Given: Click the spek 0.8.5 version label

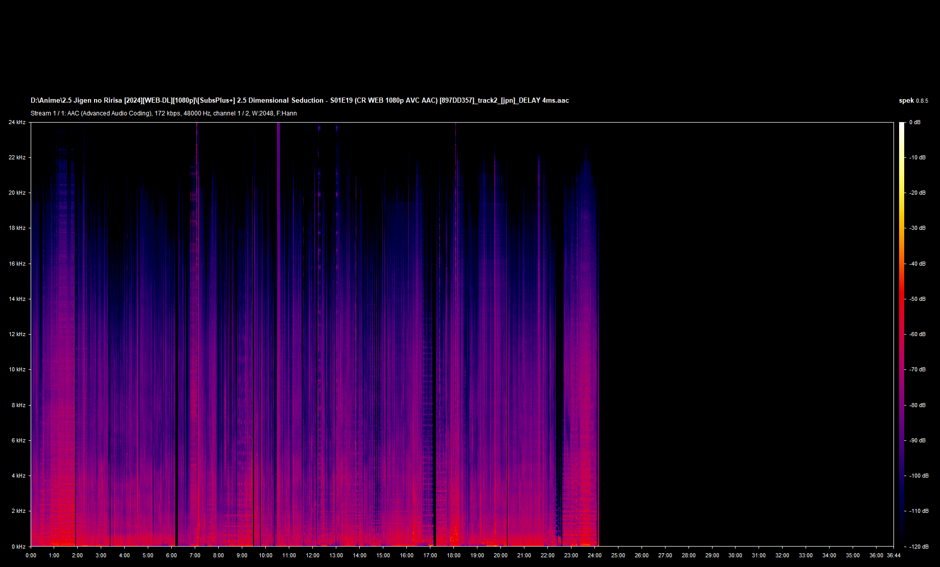Looking at the screenshot, I should tap(913, 101).
